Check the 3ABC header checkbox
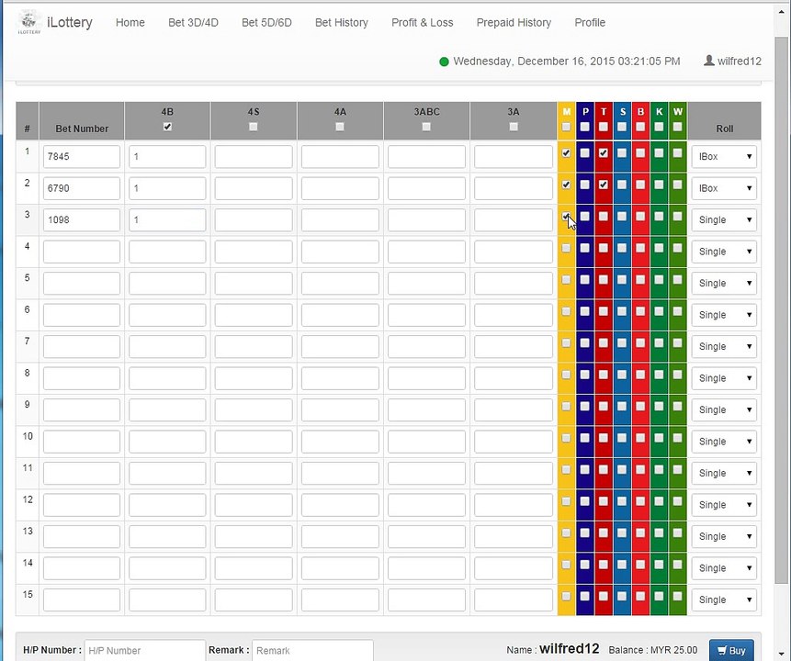The height and width of the screenshot is (661, 791). [426, 127]
